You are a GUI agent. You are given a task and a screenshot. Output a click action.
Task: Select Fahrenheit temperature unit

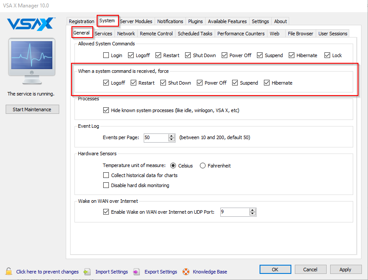[203, 166]
